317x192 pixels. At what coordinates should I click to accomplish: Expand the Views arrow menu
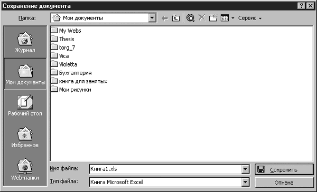coord(232,18)
